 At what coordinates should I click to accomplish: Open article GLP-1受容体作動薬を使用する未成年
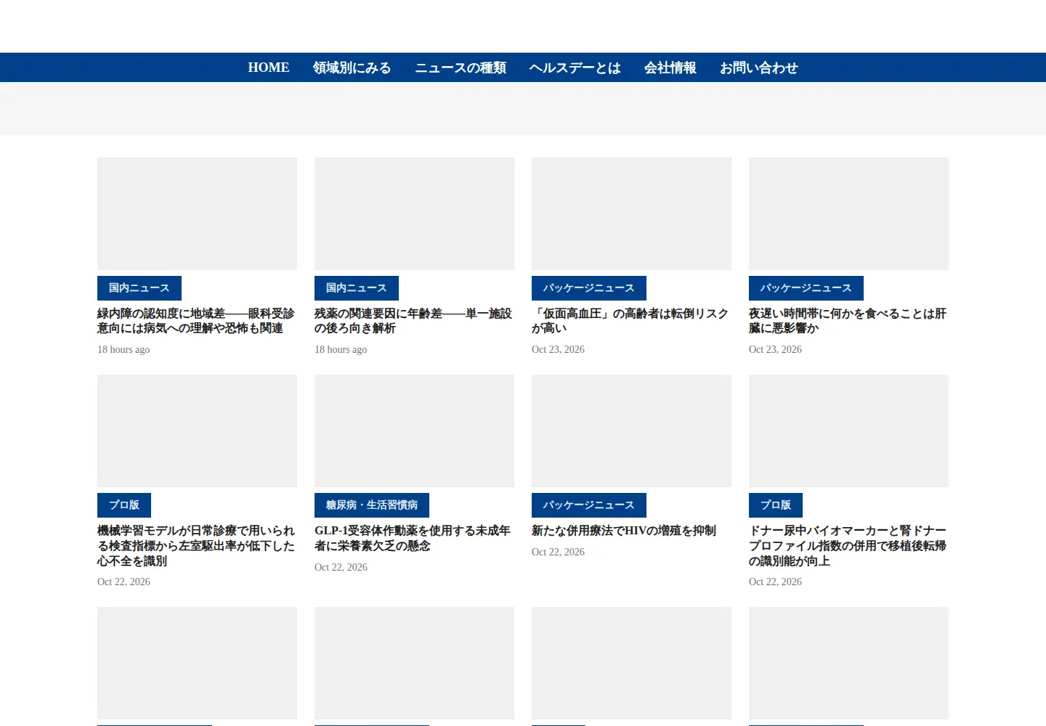click(x=413, y=538)
